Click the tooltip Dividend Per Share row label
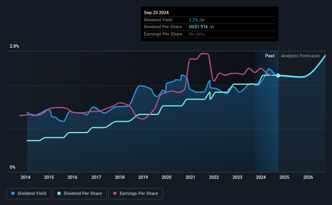The height and width of the screenshot is (205, 332). point(163,27)
